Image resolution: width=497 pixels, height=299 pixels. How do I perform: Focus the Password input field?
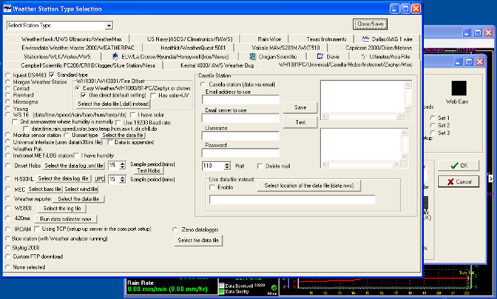[x=241, y=153]
